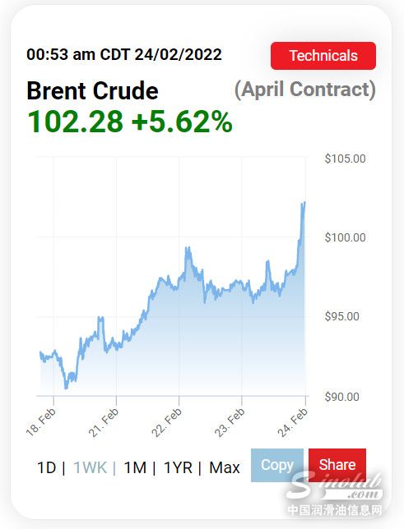Switch chart to 1M range
404x529 pixels.
point(135,467)
